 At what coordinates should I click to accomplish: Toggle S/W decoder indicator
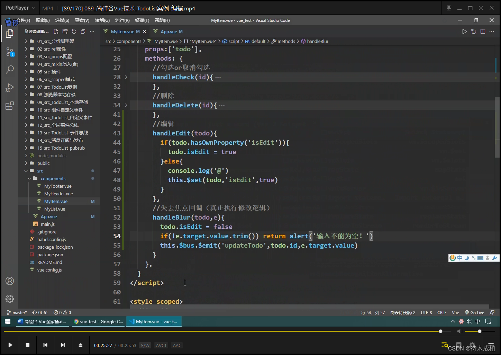tap(145, 345)
